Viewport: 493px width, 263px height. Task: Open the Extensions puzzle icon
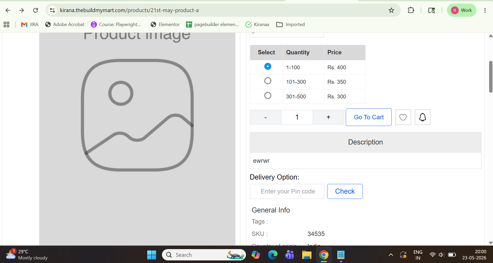tap(411, 10)
